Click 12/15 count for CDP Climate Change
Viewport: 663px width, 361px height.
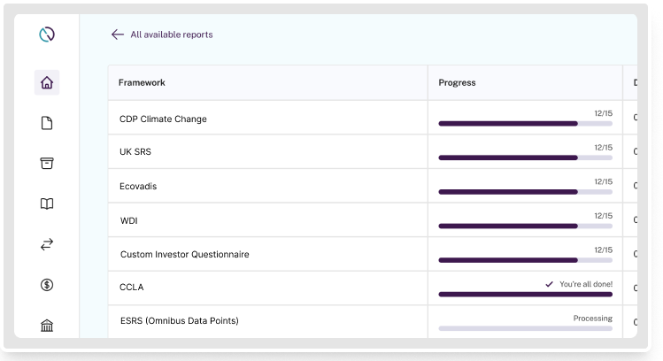click(x=604, y=113)
